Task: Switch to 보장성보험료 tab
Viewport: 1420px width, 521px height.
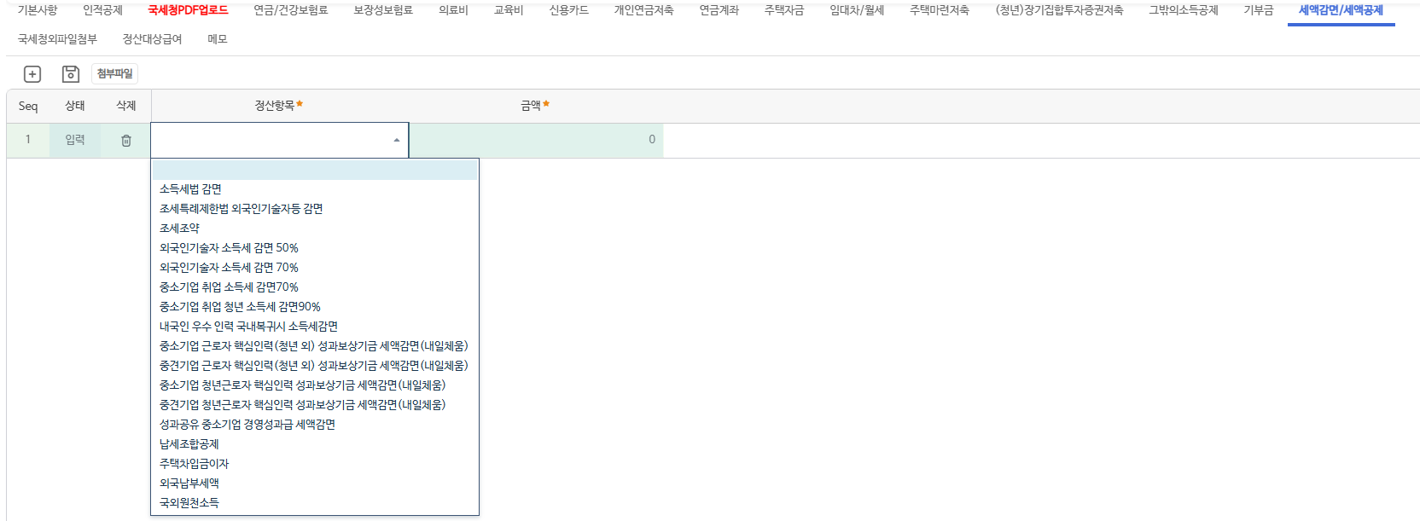Action: click(383, 10)
